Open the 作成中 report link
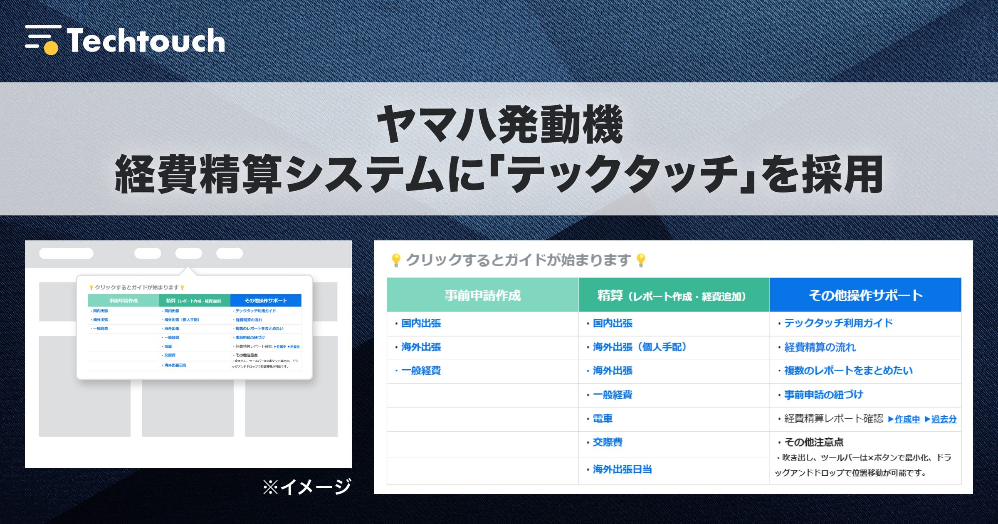Screen dimensions: 998x524 pyautogui.click(x=907, y=419)
